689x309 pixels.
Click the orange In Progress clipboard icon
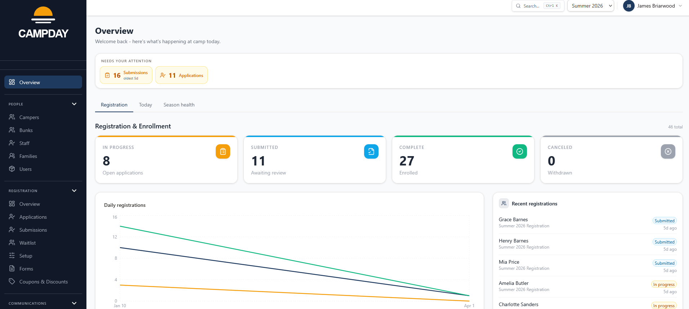tap(223, 151)
